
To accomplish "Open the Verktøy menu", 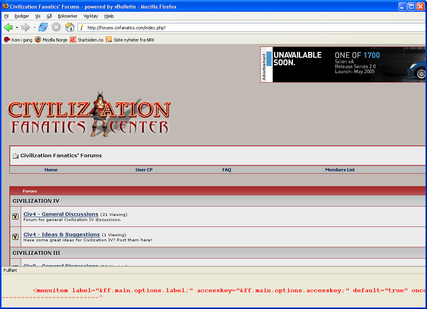I will (91, 16).
